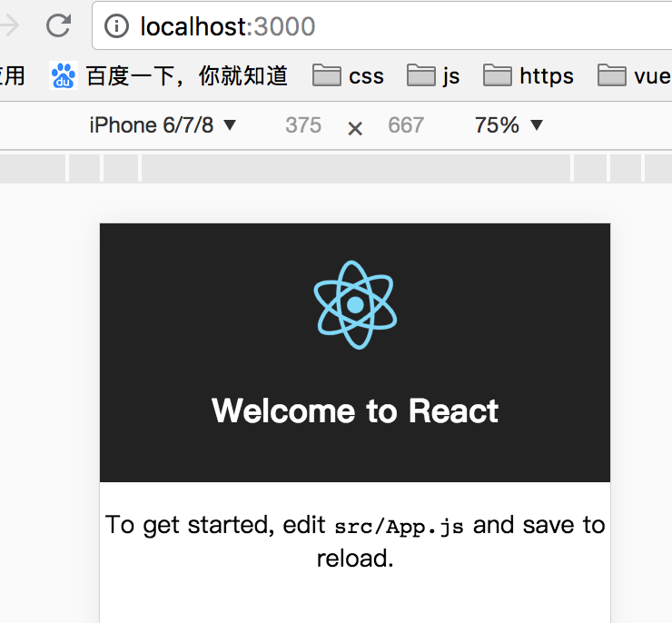Click the site information icon in the address bar
The height and width of the screenshot is (623, 672).
tap(116, 26)
